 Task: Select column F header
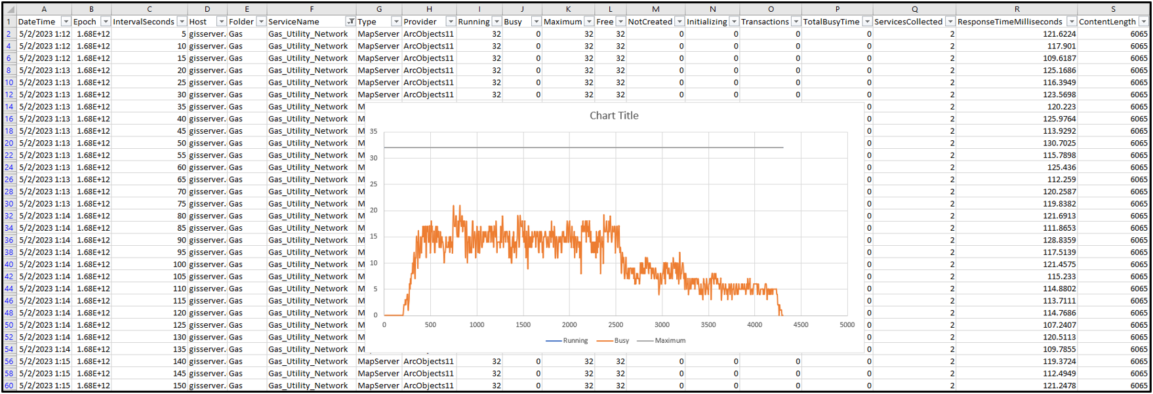[312, 9]
